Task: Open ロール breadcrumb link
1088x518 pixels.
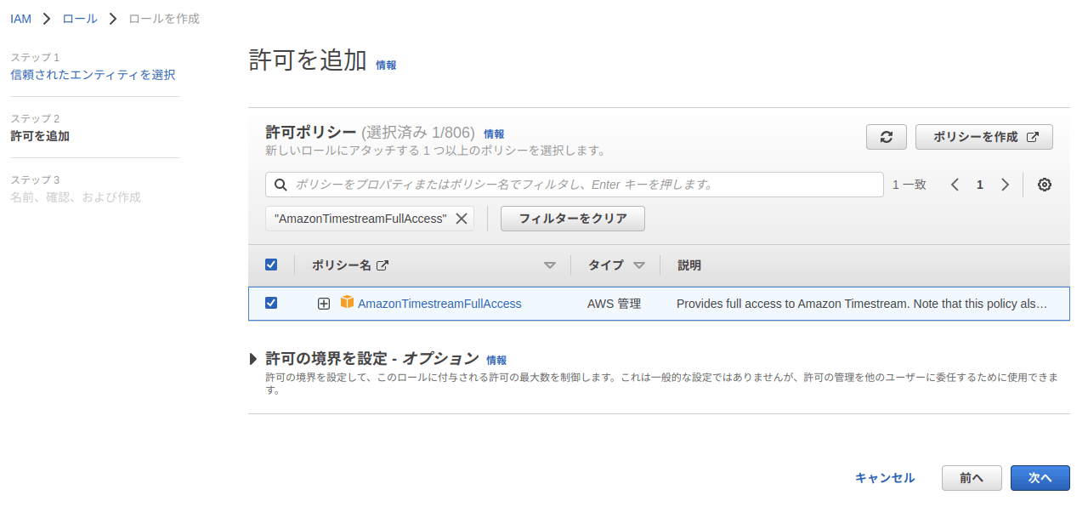Action: click(x=80, y=19)
